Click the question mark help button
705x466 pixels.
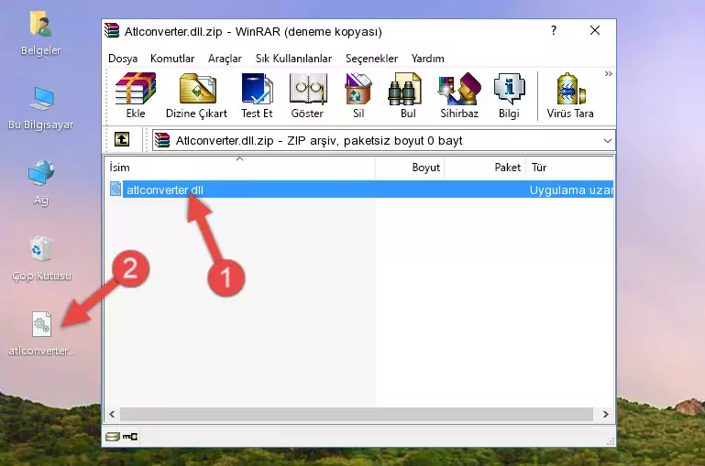click(x=554, y=30)
